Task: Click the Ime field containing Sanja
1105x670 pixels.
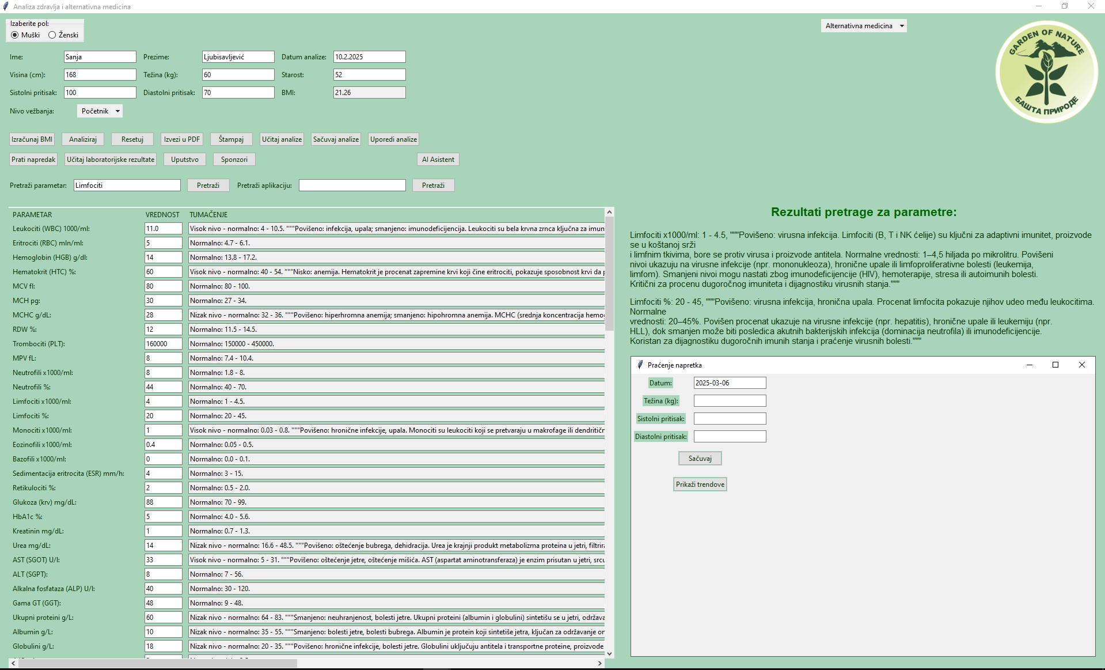Action: click(100, 57)
